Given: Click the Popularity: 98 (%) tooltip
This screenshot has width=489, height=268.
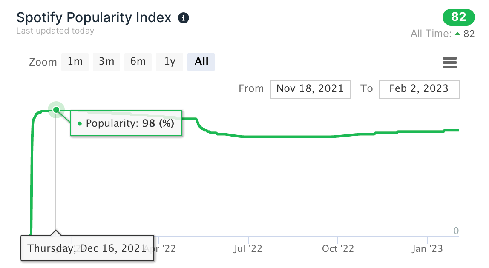Looking at the screenshot, I should 126,123.
